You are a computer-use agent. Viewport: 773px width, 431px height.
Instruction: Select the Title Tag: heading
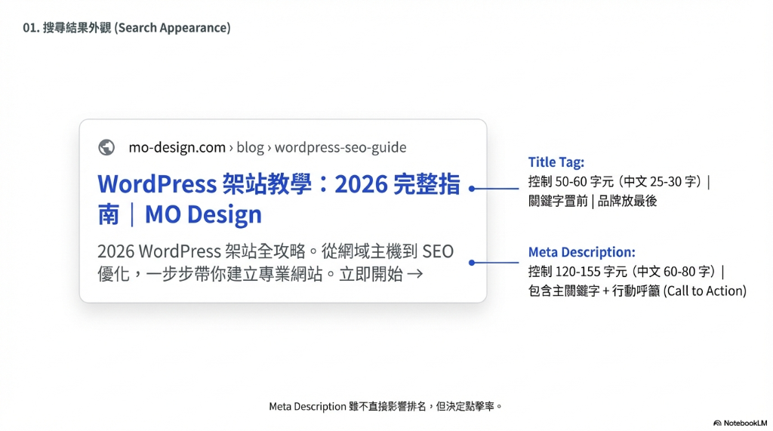[x=556, y=162]
